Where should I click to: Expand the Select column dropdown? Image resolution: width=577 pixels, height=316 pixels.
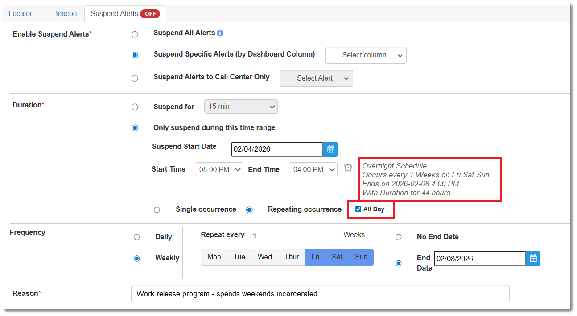366,55
